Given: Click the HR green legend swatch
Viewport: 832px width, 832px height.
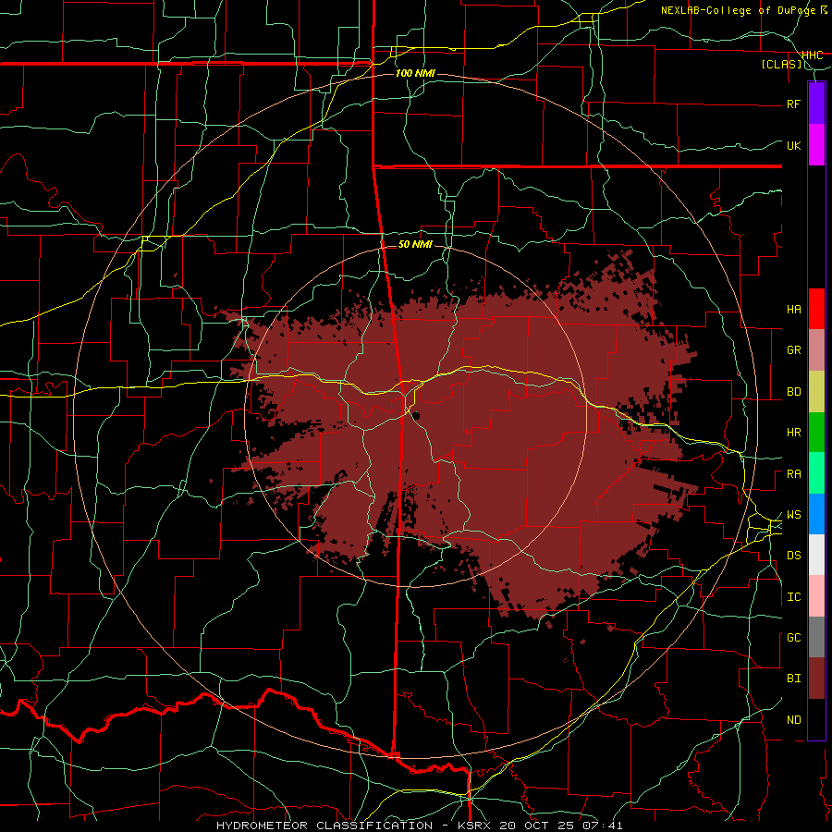Looking at the screenshot, I should coord(816,432).
